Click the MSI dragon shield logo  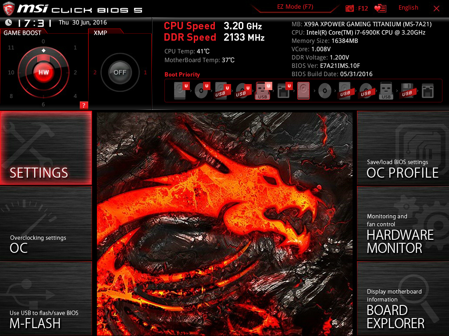(9, 9)
